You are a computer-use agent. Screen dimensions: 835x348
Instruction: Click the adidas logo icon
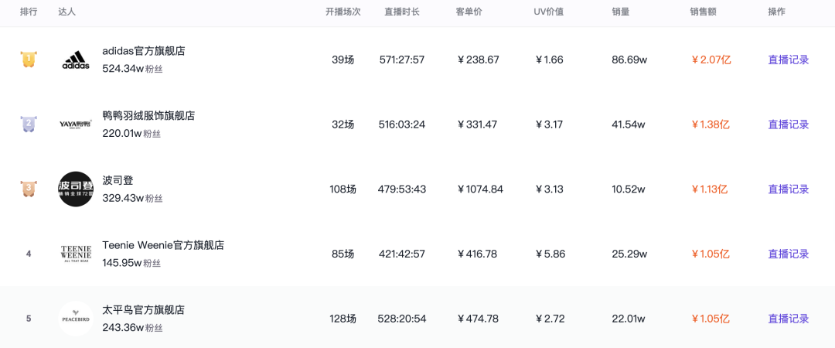click(x=76, y=60)
